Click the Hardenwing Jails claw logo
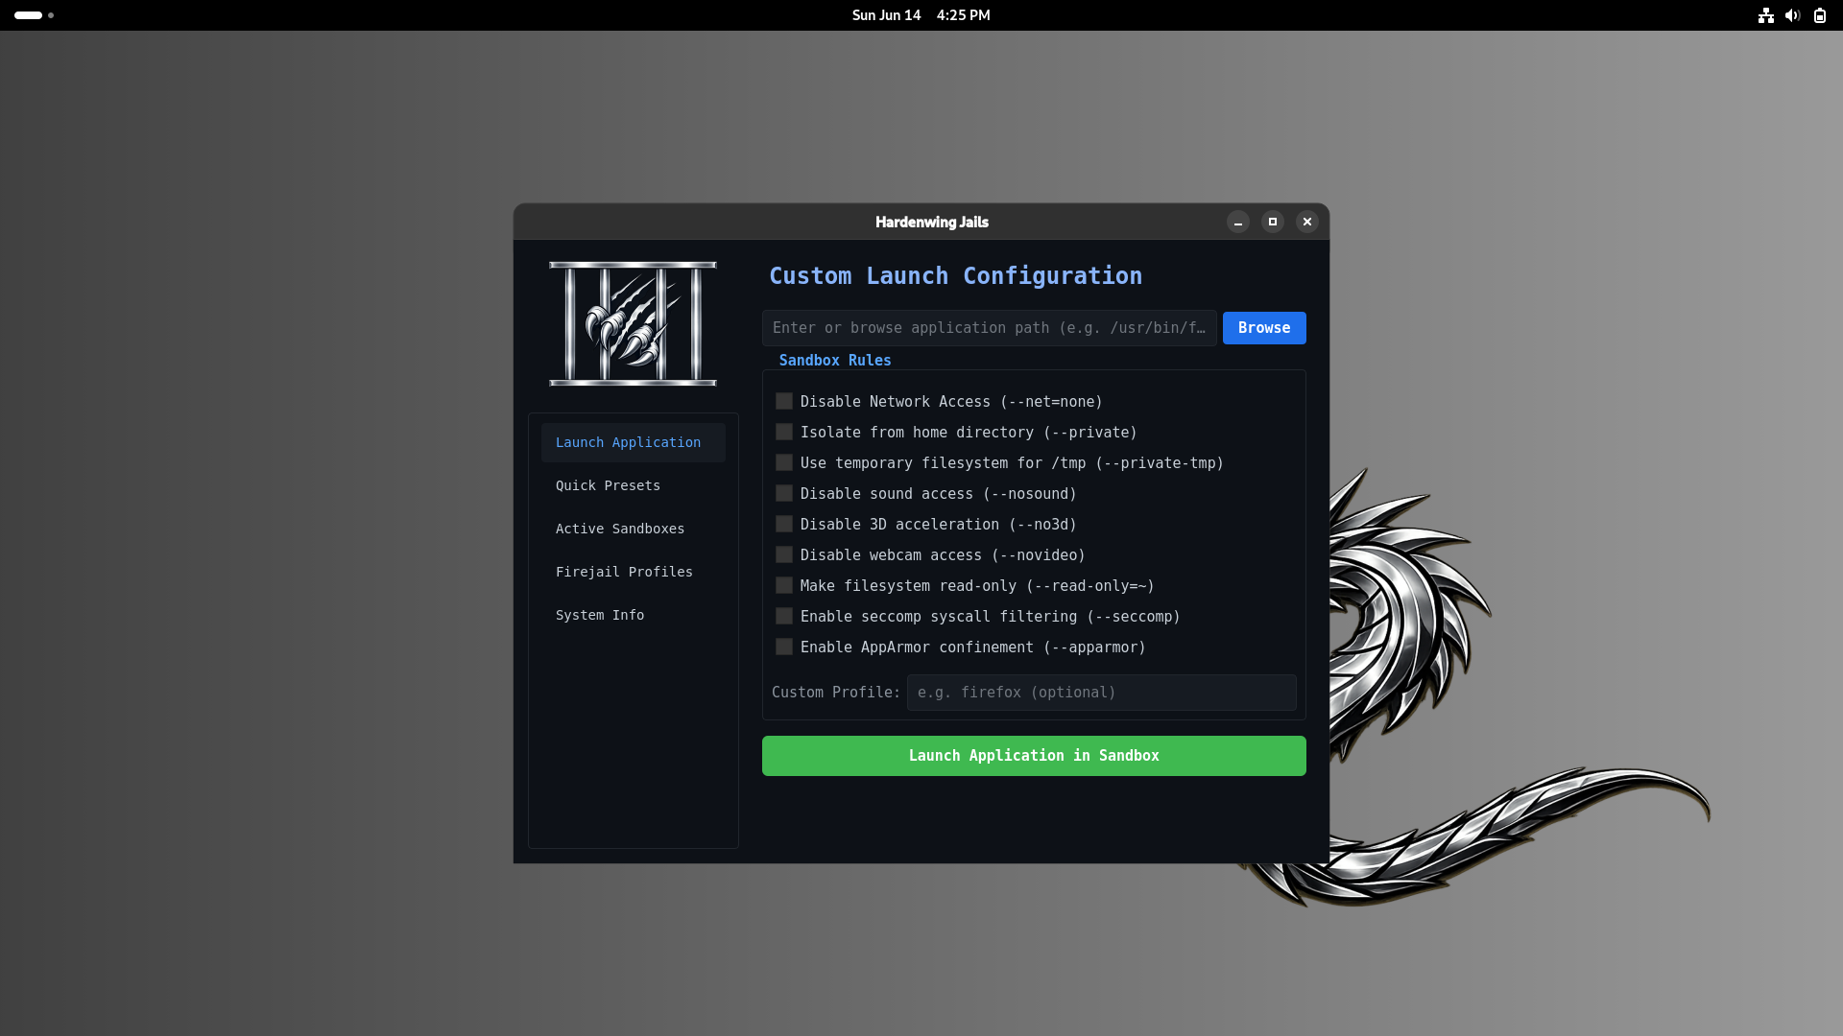 pyautogui.click(x=633, y=323)
